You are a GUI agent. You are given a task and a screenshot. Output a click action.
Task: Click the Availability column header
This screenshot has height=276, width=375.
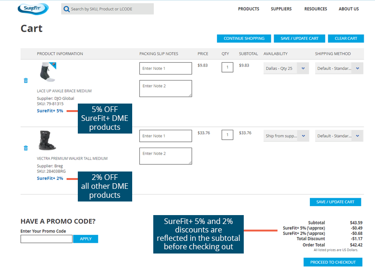pos(276,54)
